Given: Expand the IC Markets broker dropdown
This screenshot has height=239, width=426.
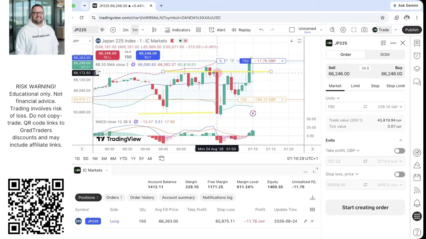Looking at the screenshot, I should (106, 170).
